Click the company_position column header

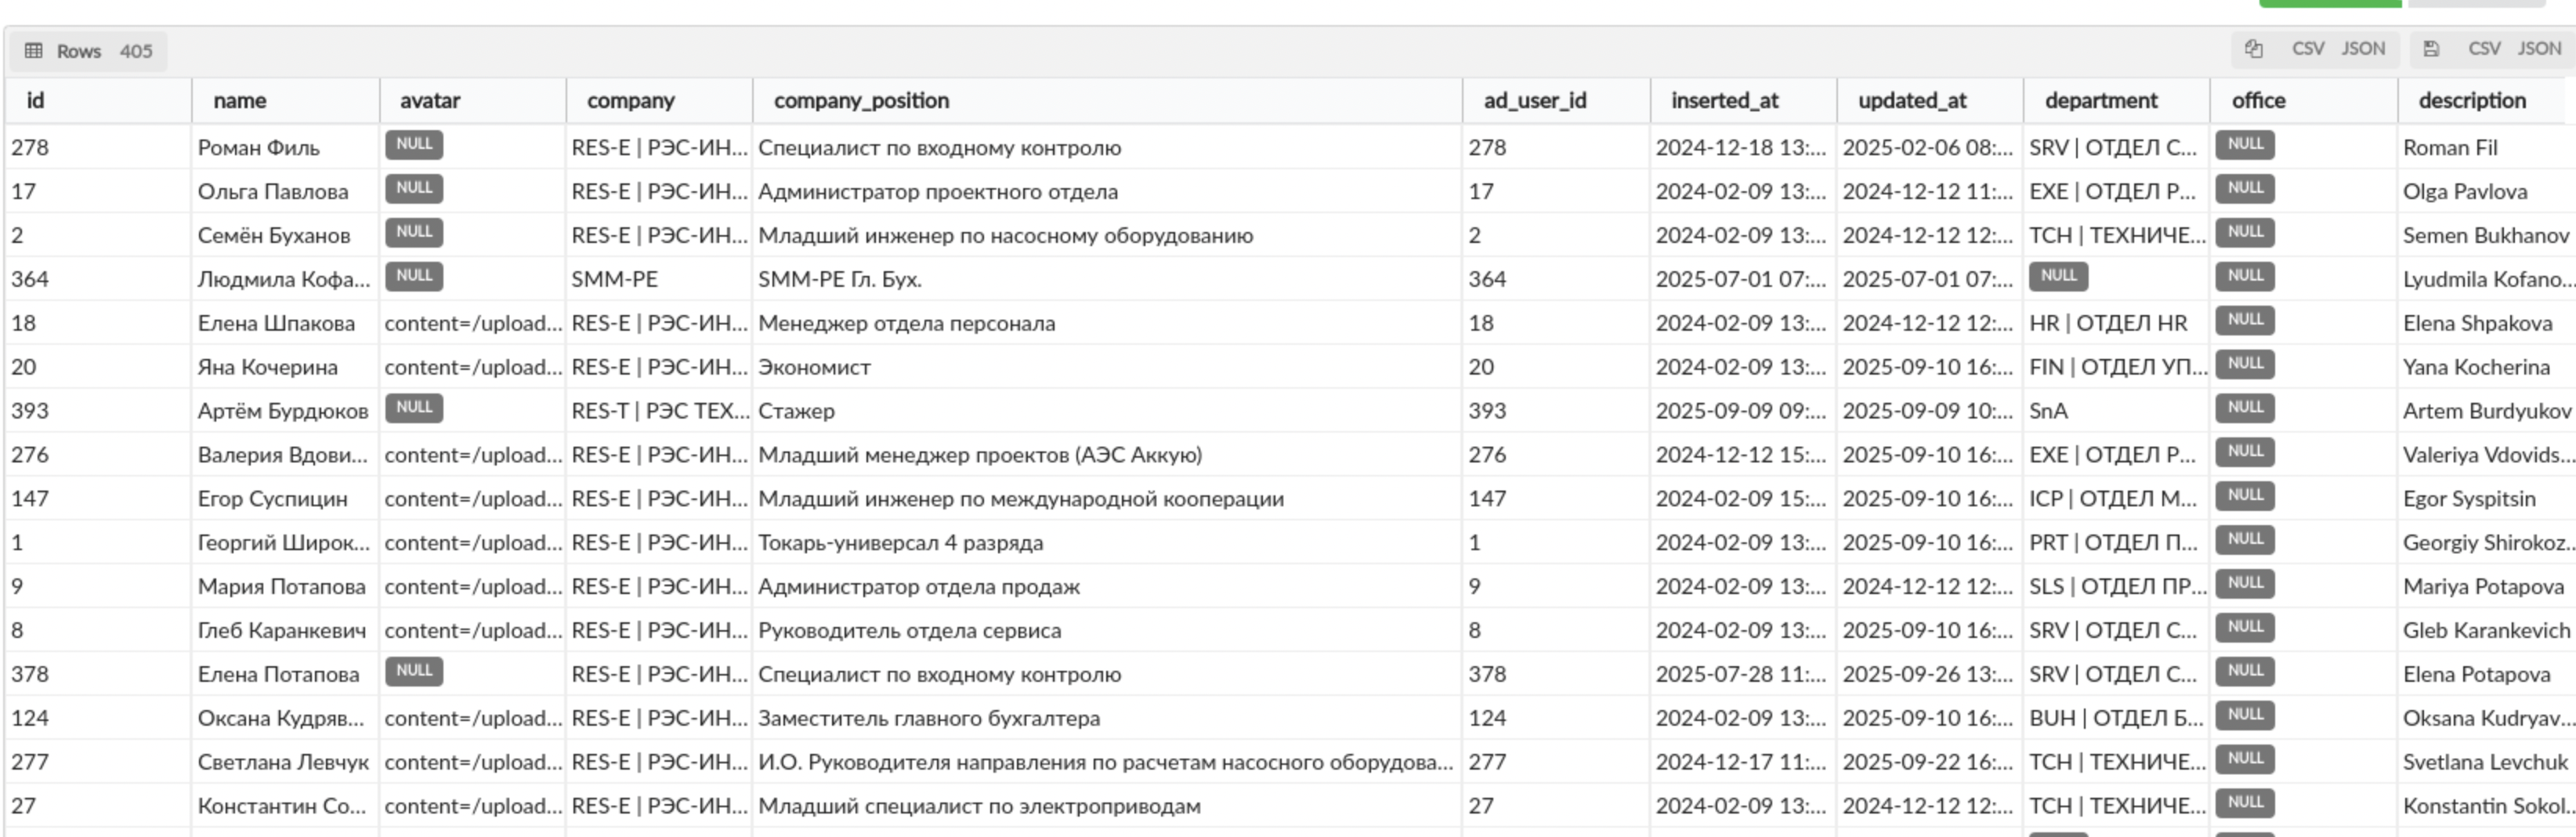click(x=861, y=101)
